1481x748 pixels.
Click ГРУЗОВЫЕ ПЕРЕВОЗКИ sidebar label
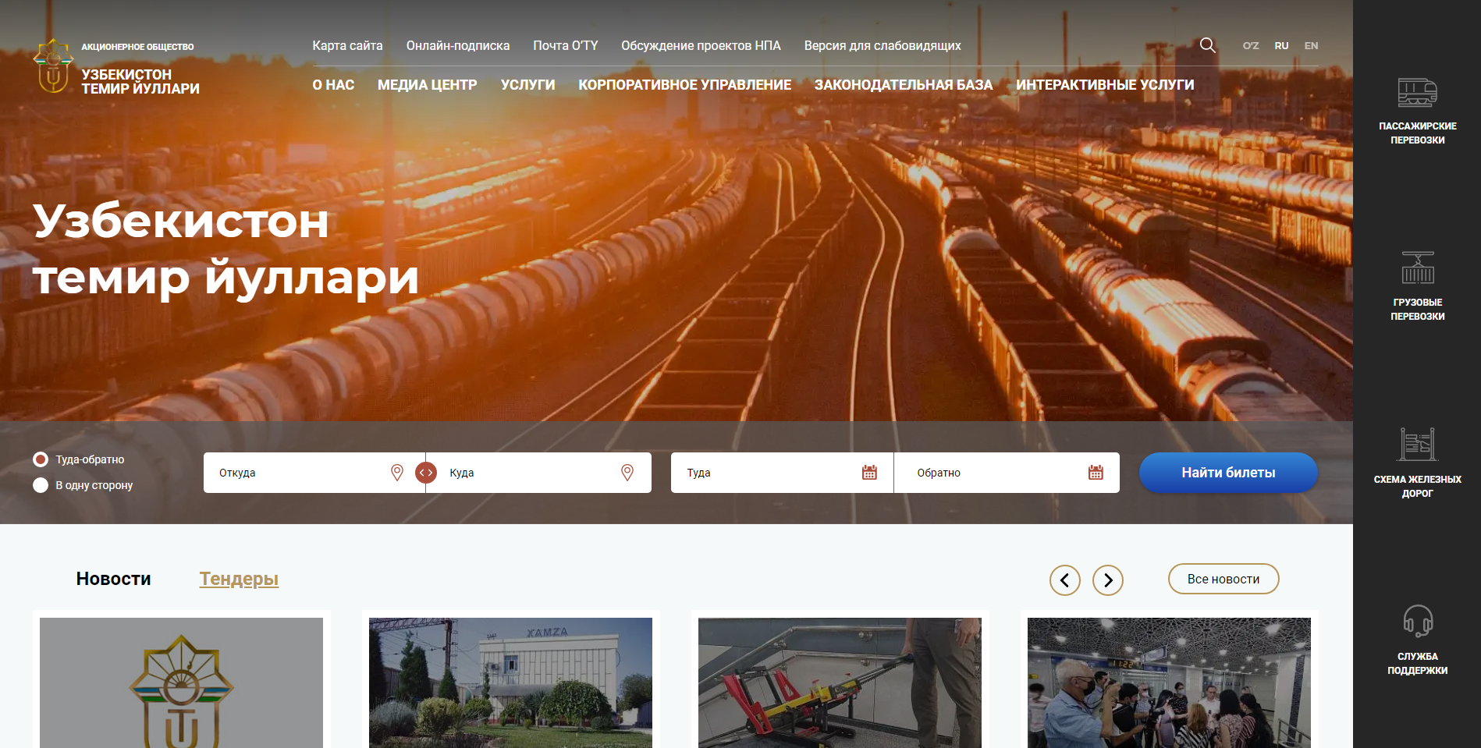point(1418,309)
